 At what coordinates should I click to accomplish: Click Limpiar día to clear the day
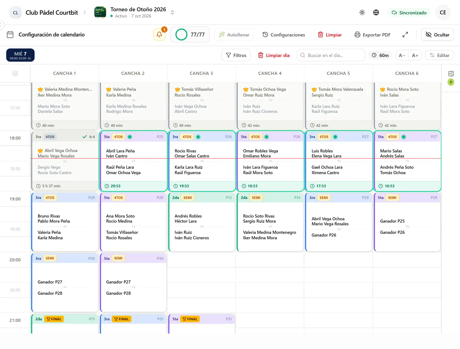point(274,55)
